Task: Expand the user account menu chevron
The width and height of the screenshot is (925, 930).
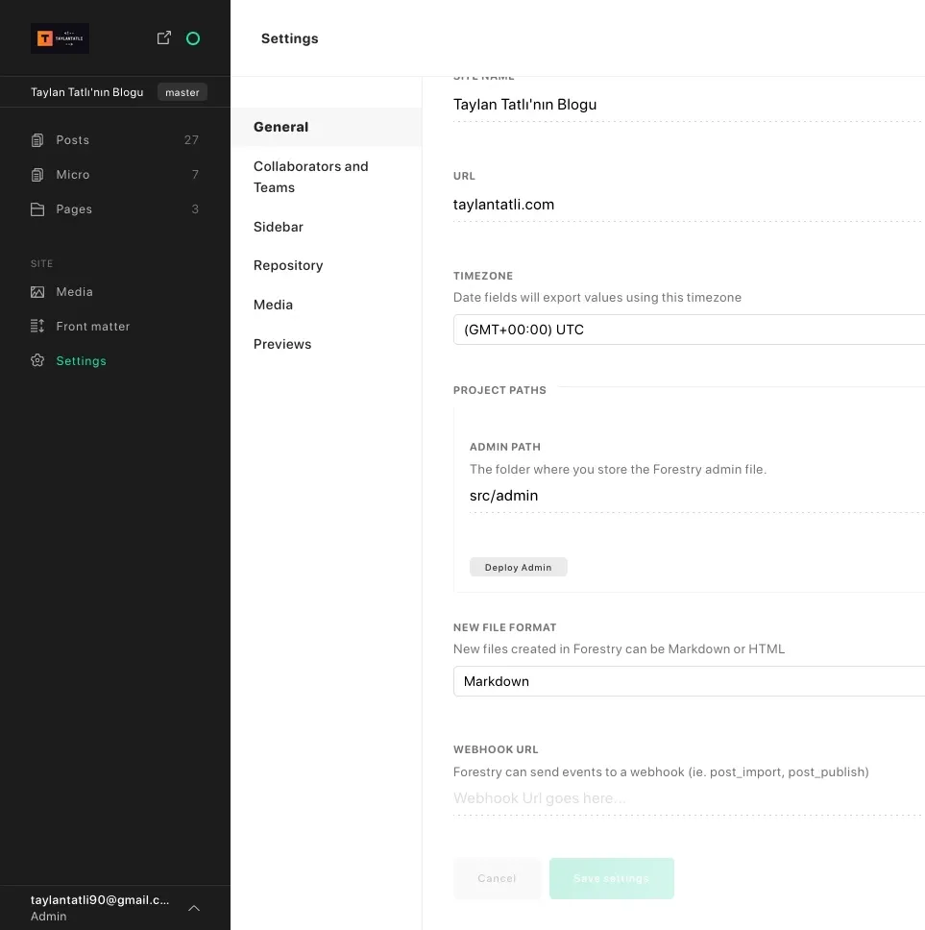Action: (194, 908)
